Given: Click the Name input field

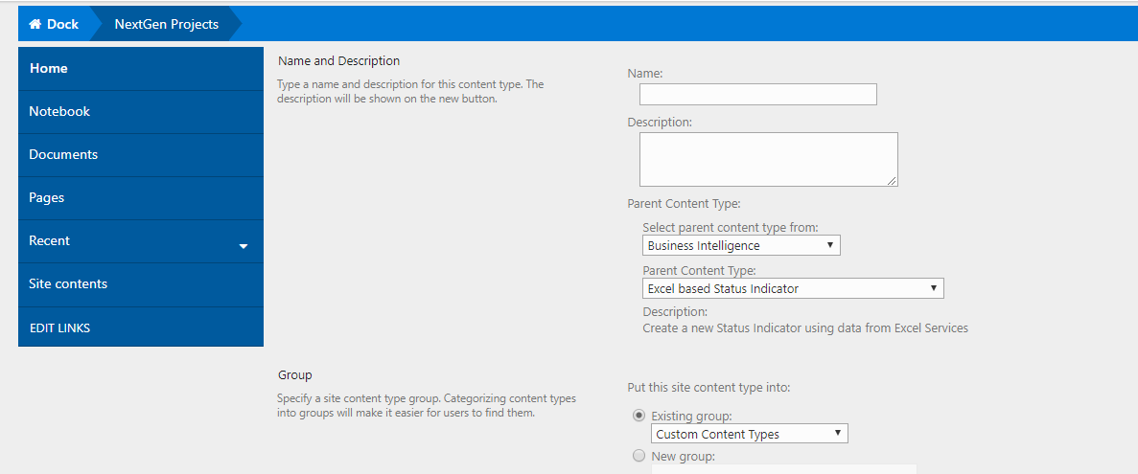Looking at the screenshot, I should [757, 94].
